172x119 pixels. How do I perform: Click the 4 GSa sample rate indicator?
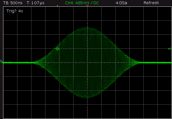coord(121,3)
